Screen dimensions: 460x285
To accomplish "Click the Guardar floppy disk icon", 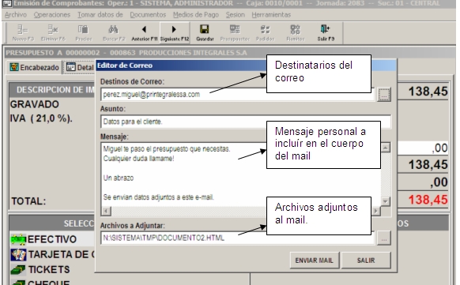I will point(205,33).
